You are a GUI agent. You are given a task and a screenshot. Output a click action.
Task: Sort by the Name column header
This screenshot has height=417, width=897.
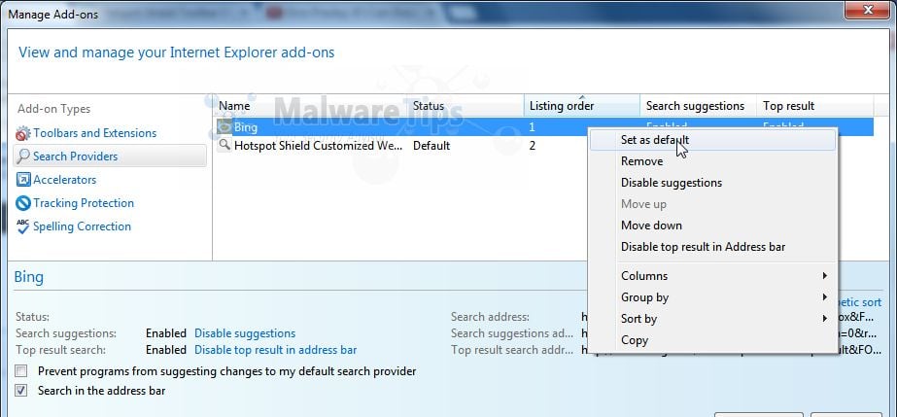point(311,106)
